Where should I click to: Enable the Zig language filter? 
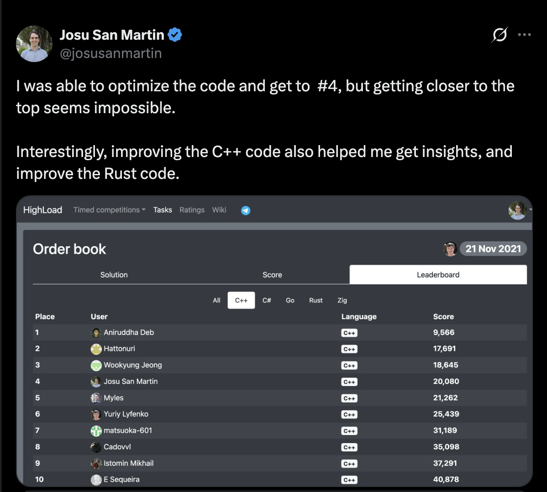(342, 300)
